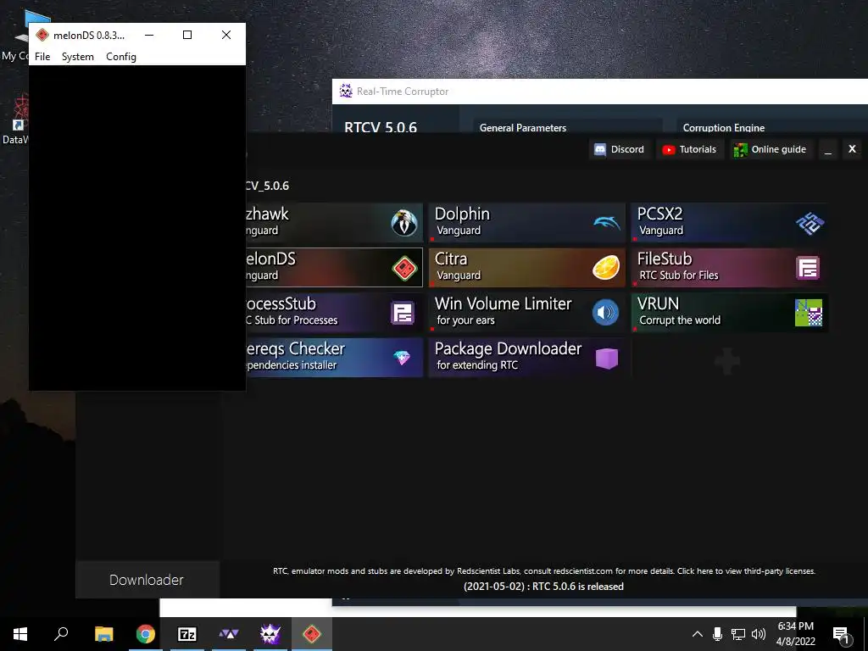This screenshot has height=651, width=868.
Task: Launch Dolphin Vanguard via its dolphin icon
Action: [x=607, y=223]
